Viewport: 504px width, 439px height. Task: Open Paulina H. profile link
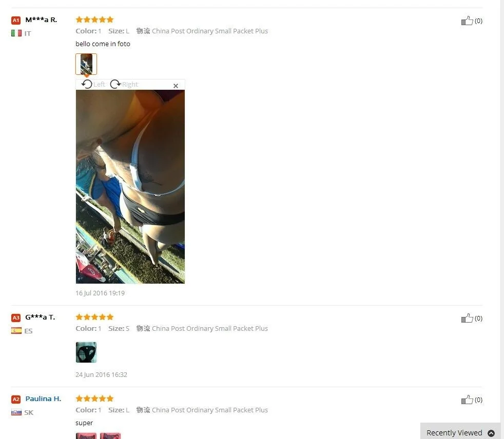point(43,398)
